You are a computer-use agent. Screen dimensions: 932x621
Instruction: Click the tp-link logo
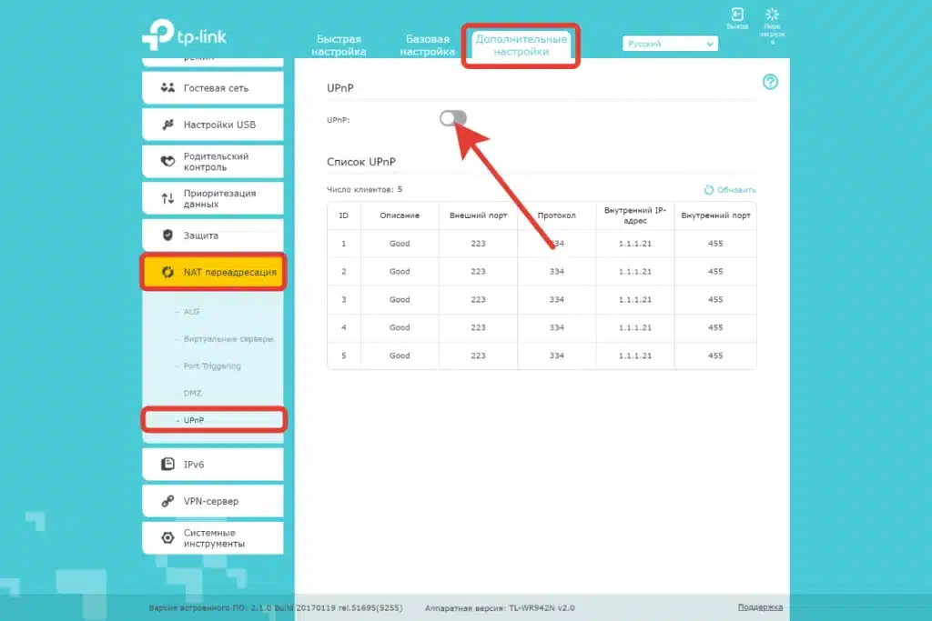183,35
